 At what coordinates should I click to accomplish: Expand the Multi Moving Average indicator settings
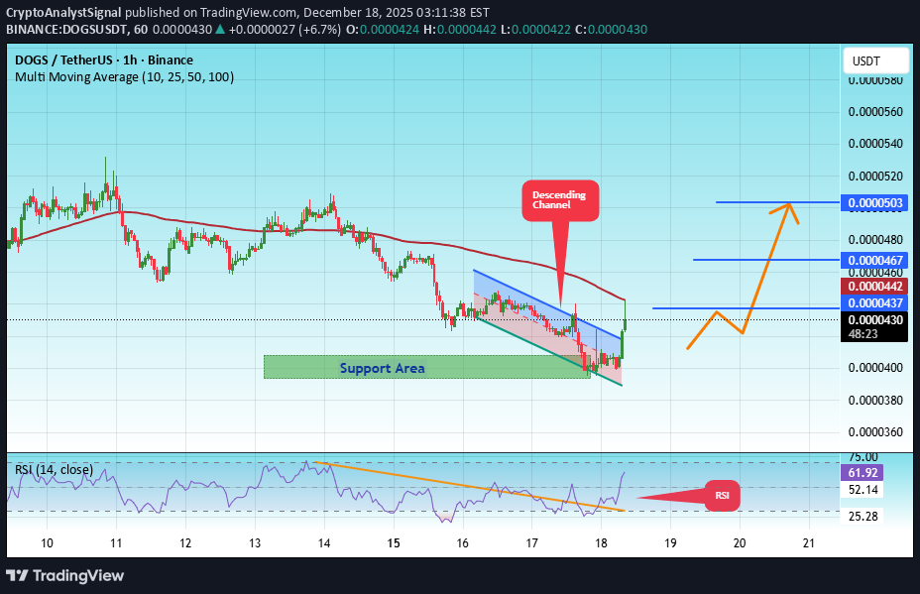125,76
